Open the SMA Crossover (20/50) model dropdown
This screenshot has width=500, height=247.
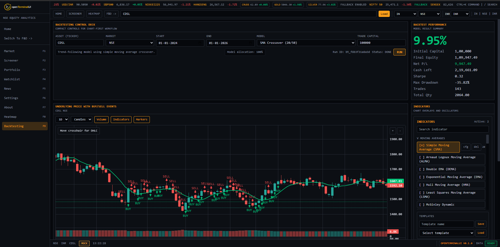tap(306, 43)
